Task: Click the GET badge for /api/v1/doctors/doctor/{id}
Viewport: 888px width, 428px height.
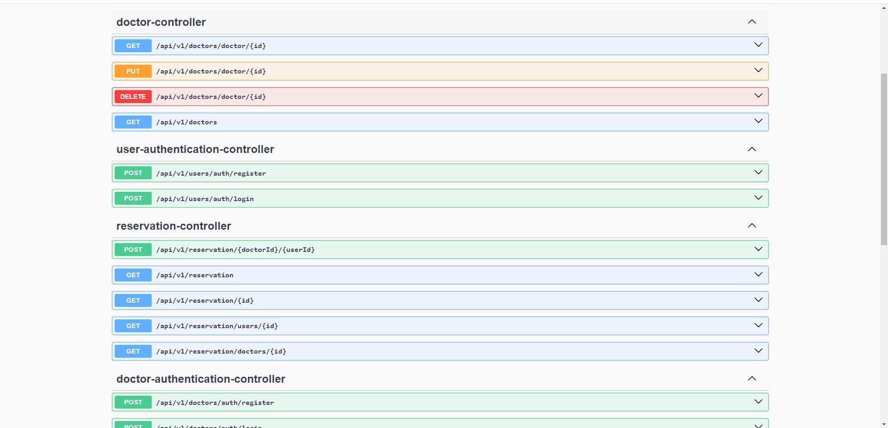Action: tap(133, 46)
